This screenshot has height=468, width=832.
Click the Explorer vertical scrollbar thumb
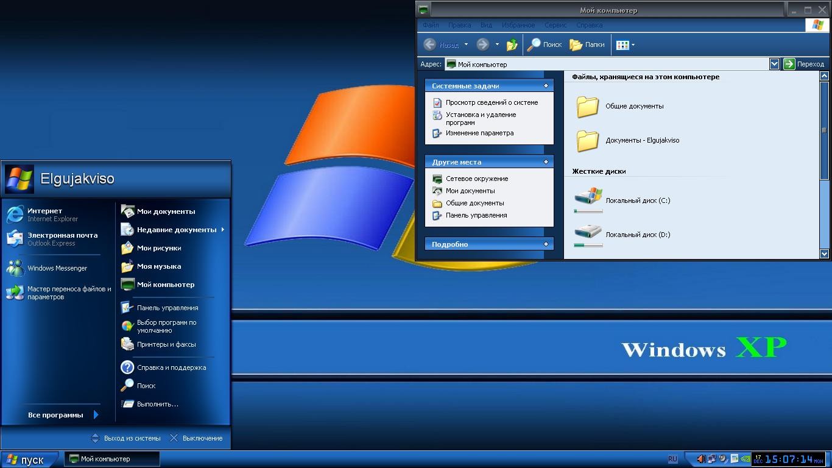coord(824,130)
